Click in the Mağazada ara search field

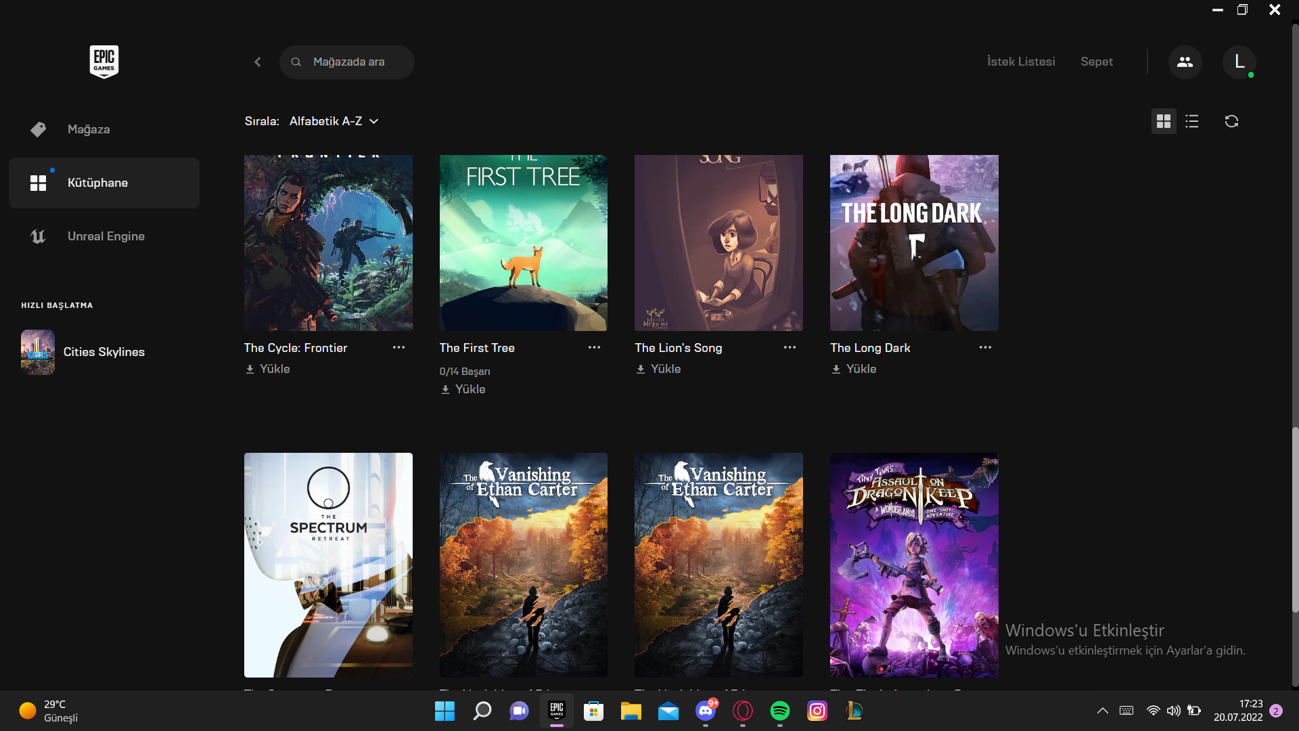point(347,62)
